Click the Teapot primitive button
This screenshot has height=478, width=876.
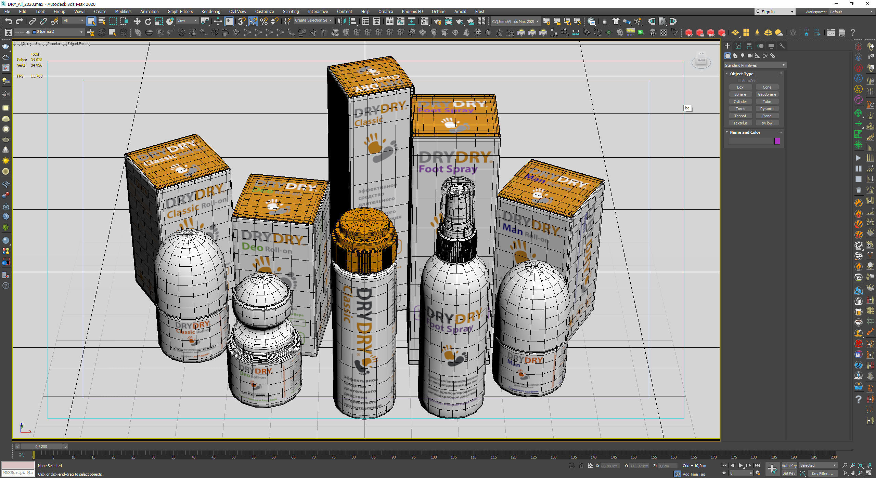click(740, 116)
